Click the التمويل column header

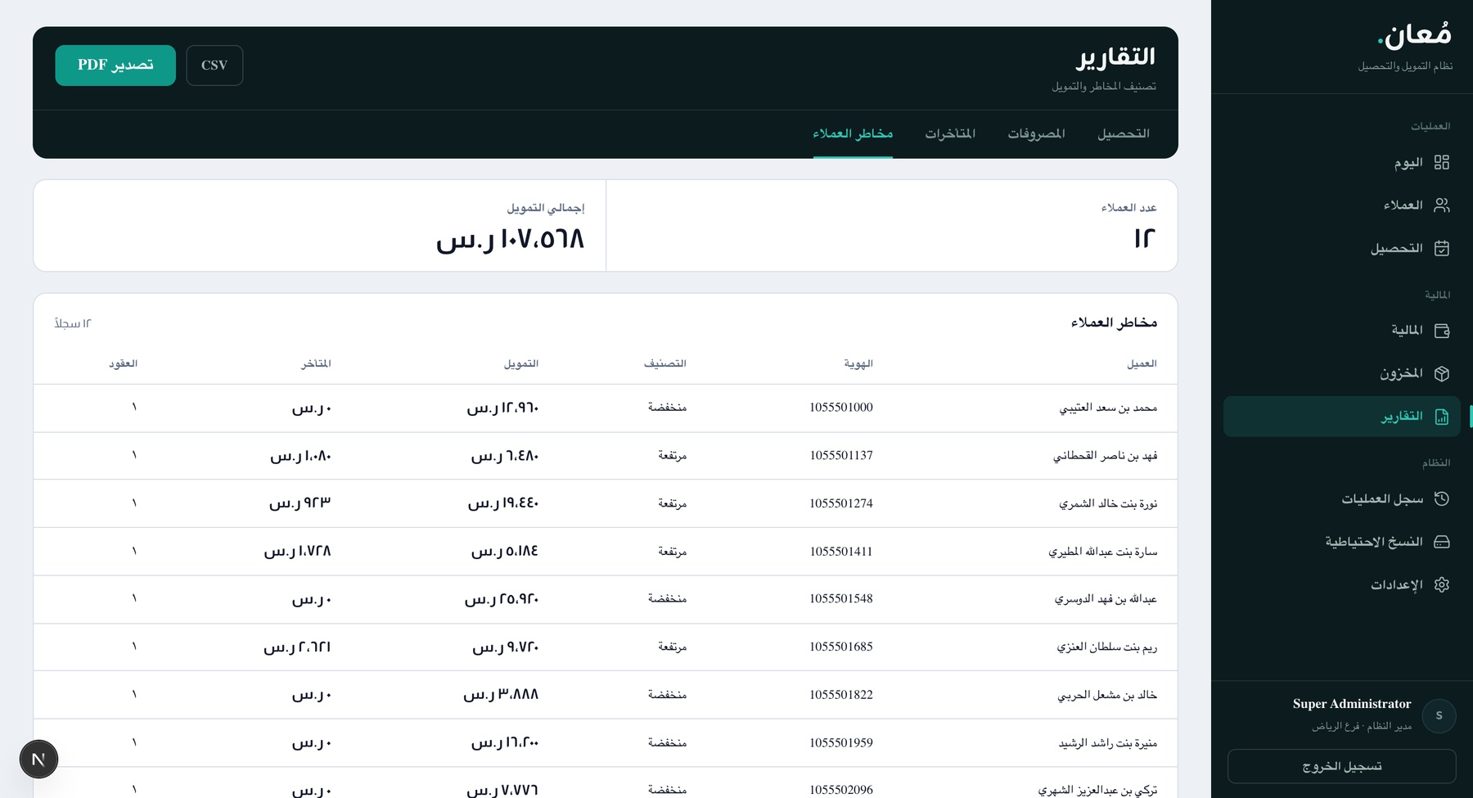click(521, 363)
